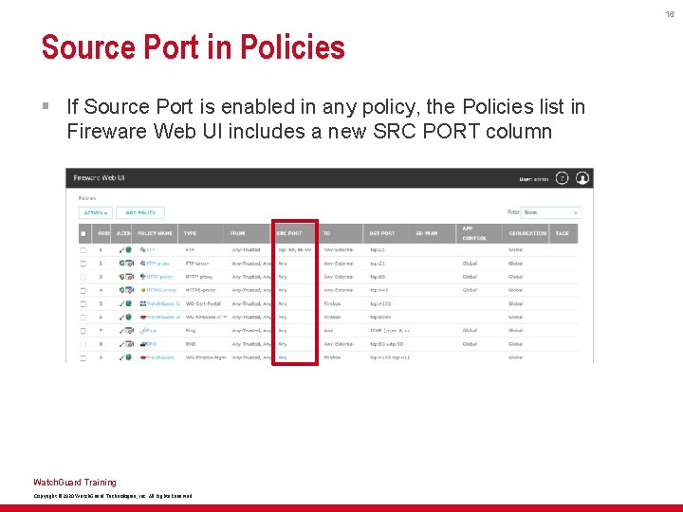Click the SD-WAN column header
Screen dimensions: 683x512
click(x=433, y=233)
